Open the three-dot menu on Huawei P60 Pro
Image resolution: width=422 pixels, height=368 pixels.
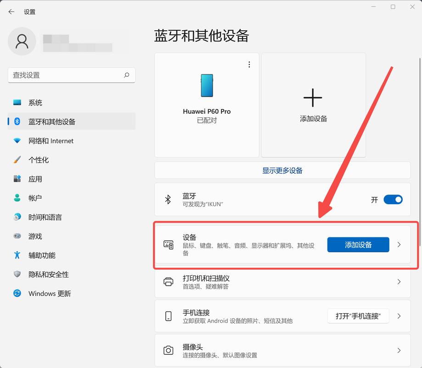[x=249, y=64]
